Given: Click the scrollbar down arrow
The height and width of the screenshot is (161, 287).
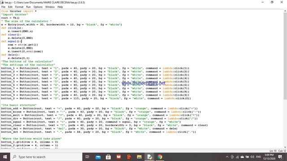Looking at the screenshot, I should click(x=285, y=147).
